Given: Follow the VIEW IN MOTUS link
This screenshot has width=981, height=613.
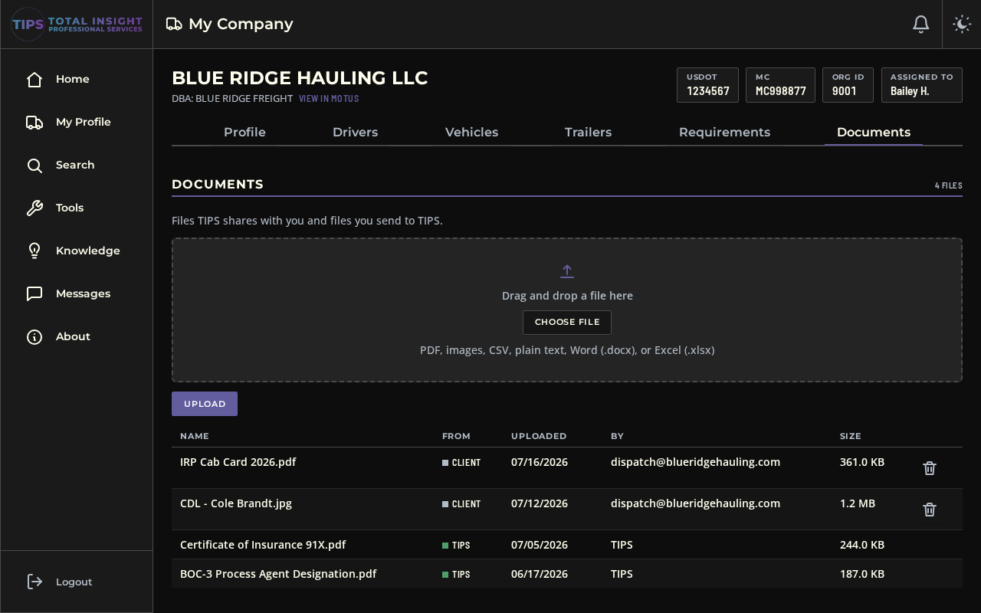Looking at the screenshot, I should (329, 99).
